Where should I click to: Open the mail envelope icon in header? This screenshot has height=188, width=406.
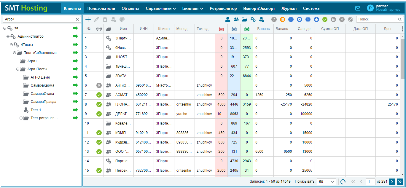(358, 8)
